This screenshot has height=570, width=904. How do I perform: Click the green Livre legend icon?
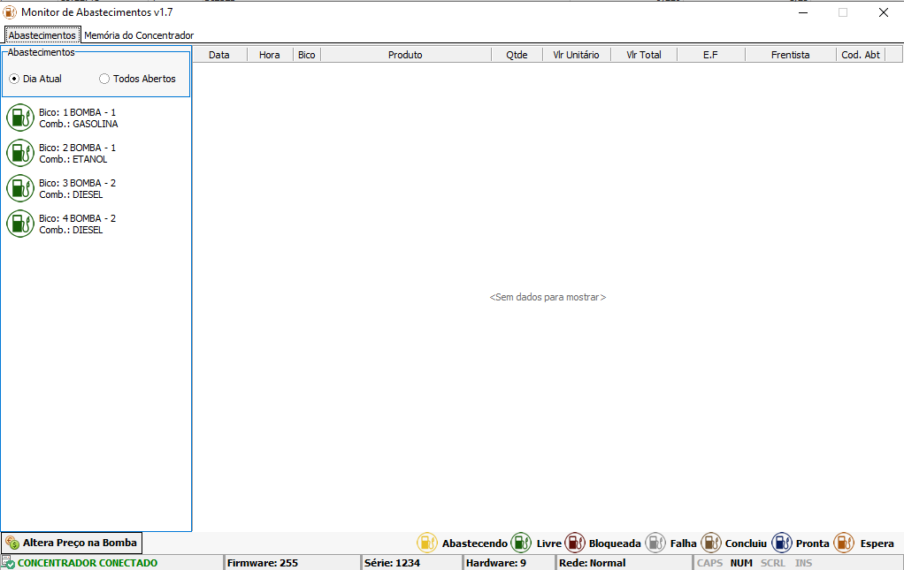pyautogui.click(x=521, y=543)
